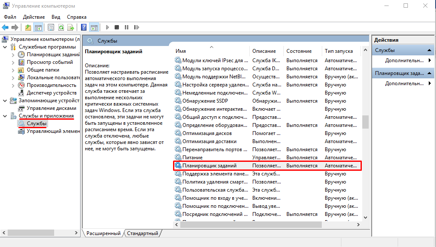The width and height of the screenshot is (436, 247).
Task: Click the Refresh toolbar icon
Action: coord(61,27)
